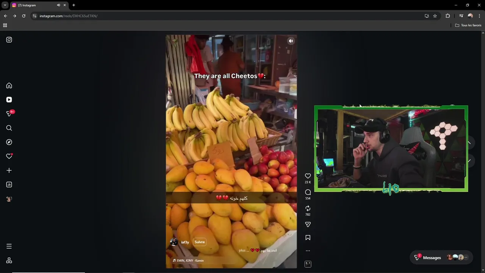The image size is (485, 273).
Task: Like the reel with heart icon
Action: (x=308, y=176)
